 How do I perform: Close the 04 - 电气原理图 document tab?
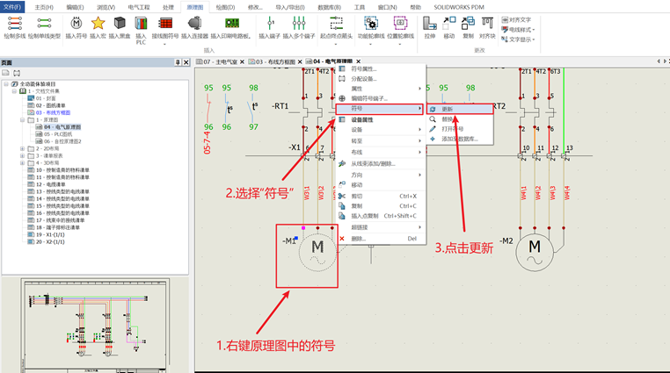[x=359, y=61]
